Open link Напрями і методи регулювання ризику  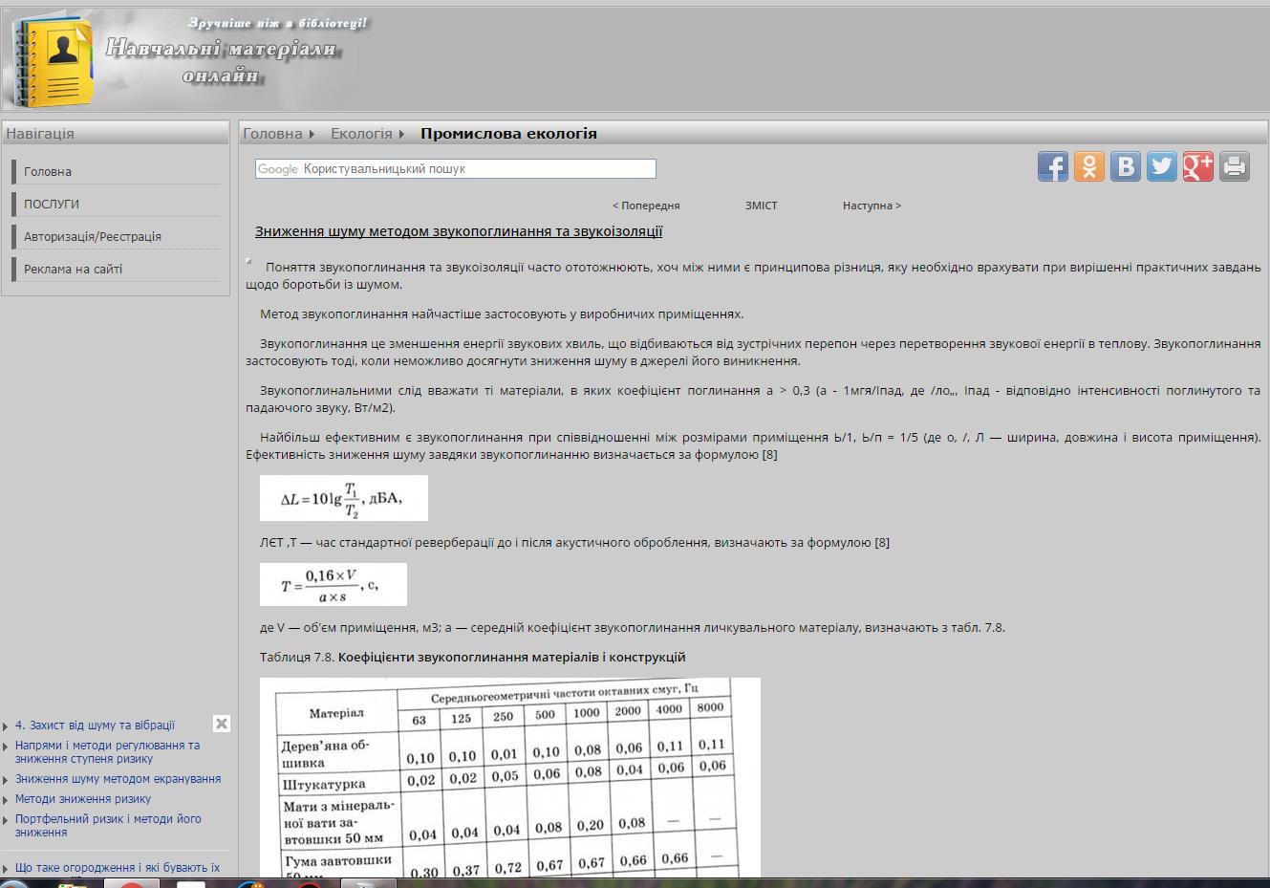click(107, 752)
